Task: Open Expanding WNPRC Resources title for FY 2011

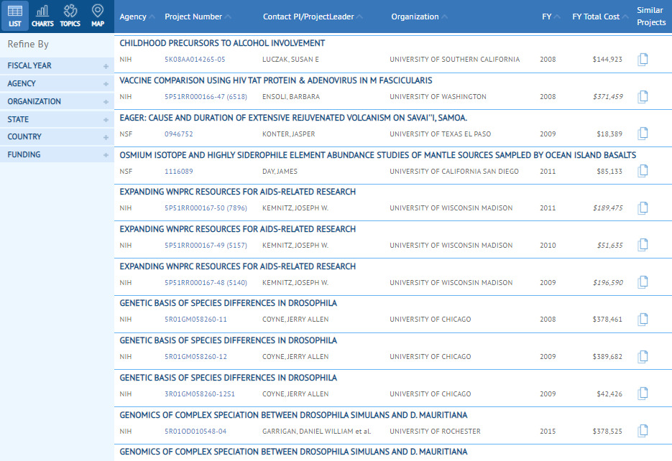Action: click(237, 192)
